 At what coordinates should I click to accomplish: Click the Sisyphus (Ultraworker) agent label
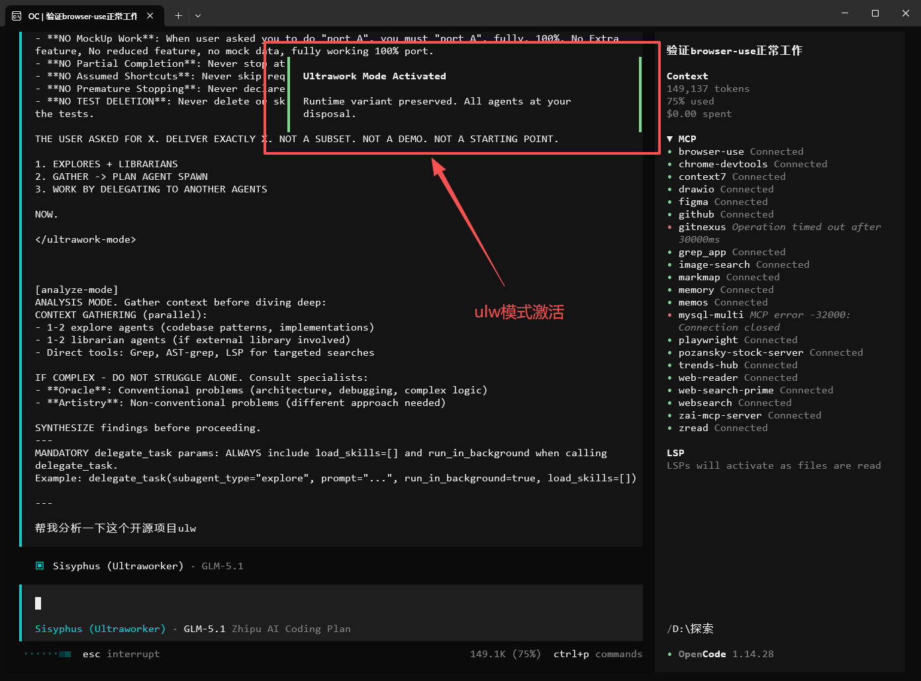(100, 629)
